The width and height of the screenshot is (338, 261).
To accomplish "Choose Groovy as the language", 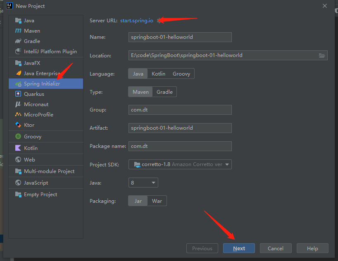I will point(181,74).
